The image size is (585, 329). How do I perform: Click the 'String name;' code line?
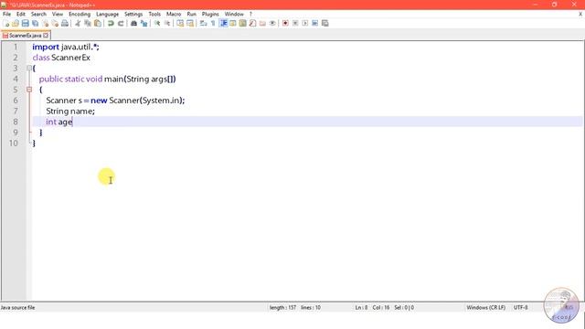tap(70, 111)
